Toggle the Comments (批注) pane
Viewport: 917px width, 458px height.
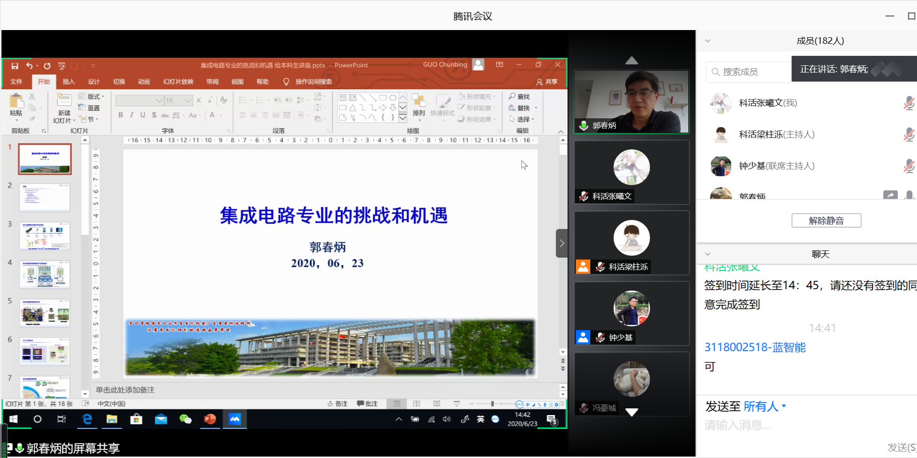367,404
